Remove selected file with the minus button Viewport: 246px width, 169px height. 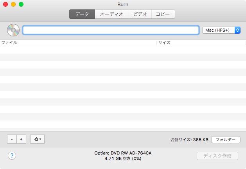coord(12,139)
